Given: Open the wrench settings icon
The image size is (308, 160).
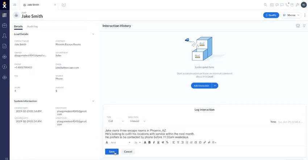Looking at the screenshot, I should (297, 5).
